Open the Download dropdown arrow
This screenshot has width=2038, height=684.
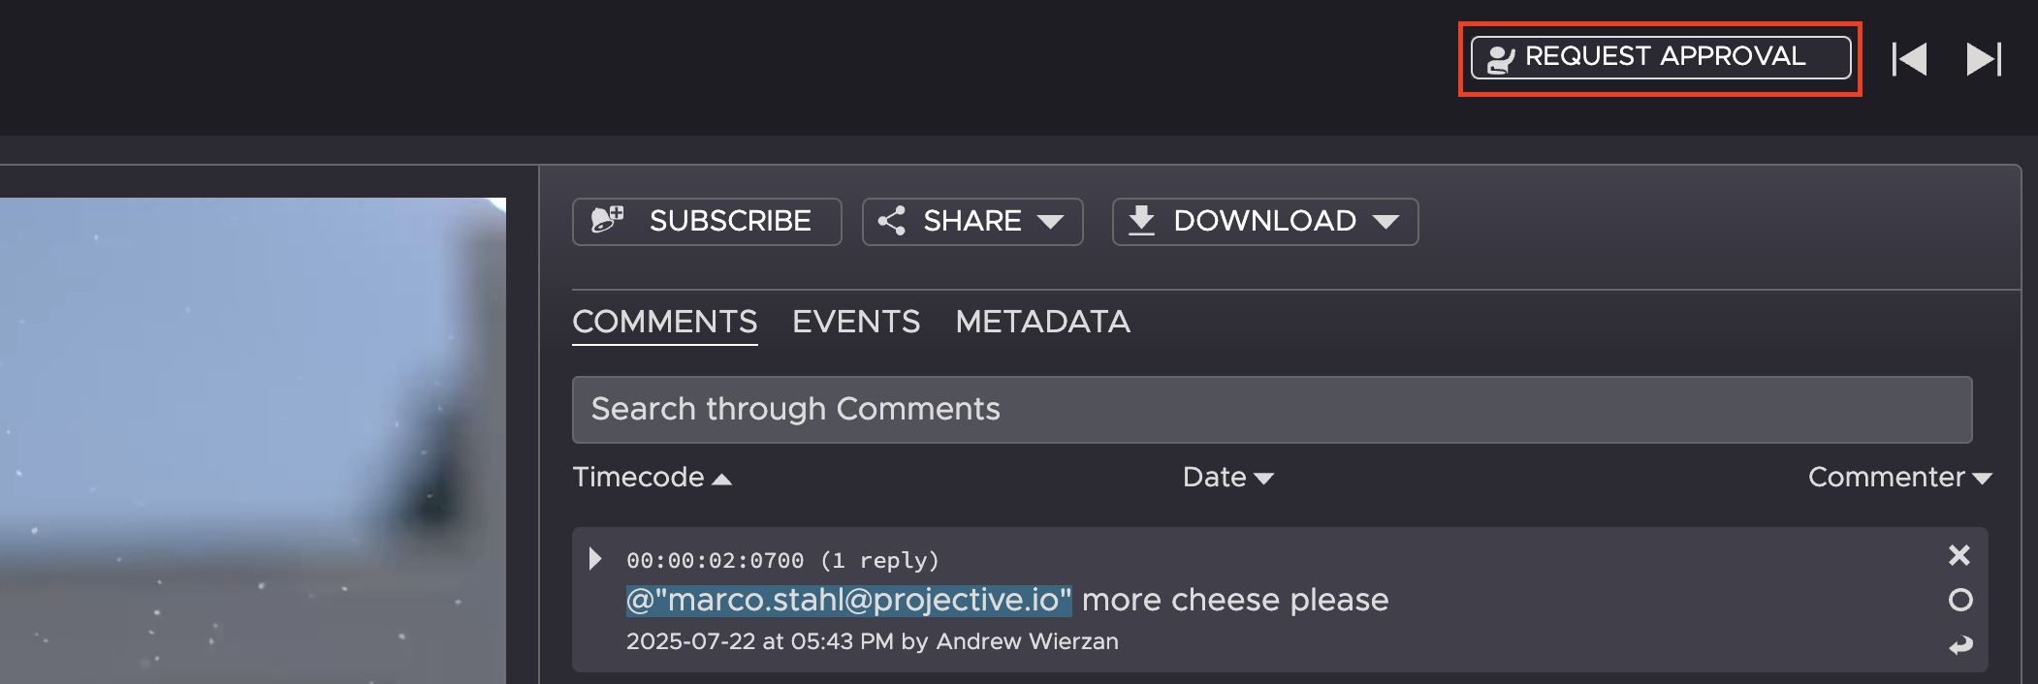pos(1386,222)
